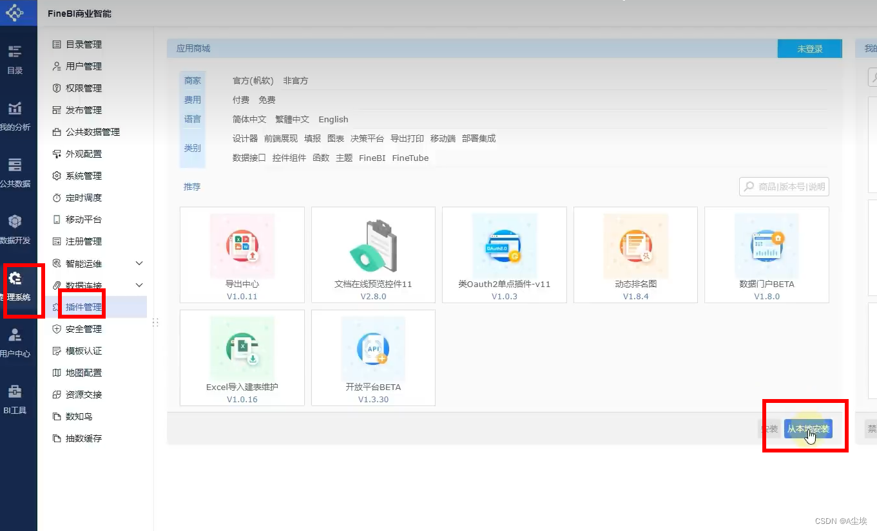Click the 外观配置 paint roller icon
877x531 pixels.
click(x=57, y=154)
